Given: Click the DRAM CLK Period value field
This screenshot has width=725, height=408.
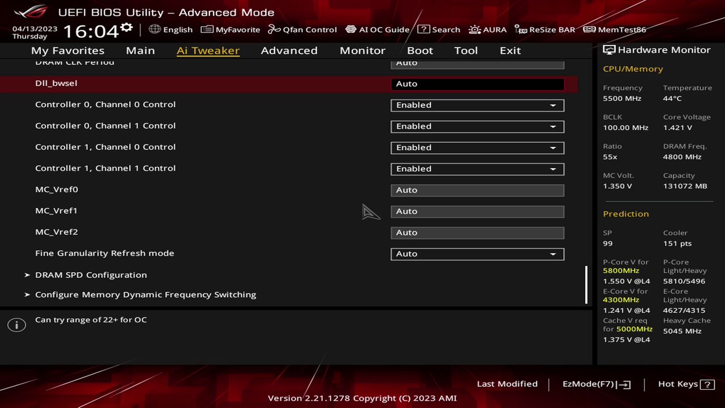Looking at the screenshot, I should coord(477,63).
